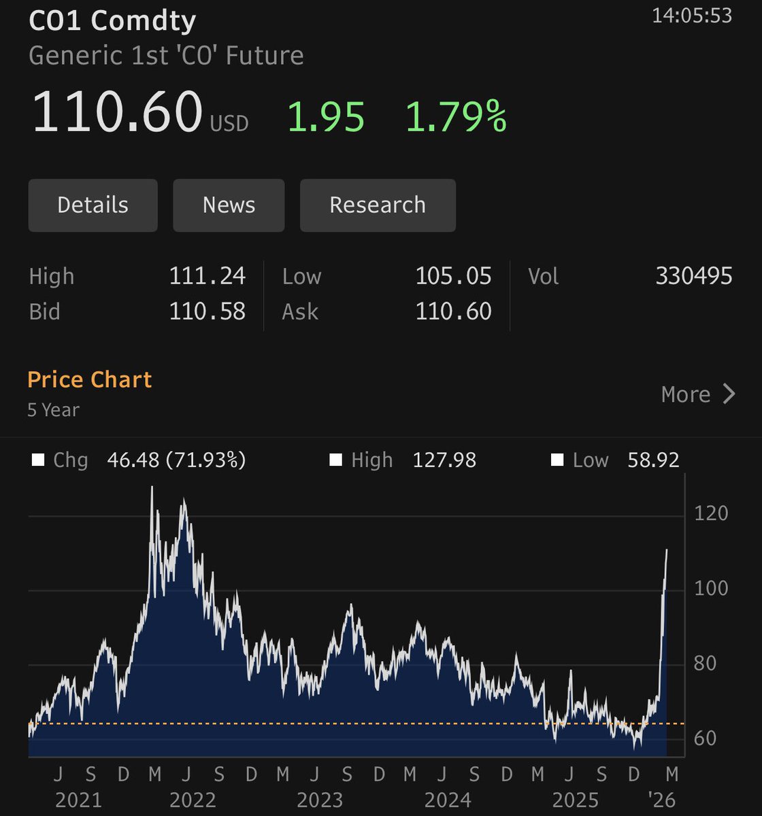Select the 2022 peak on chart line

[152, 488]
